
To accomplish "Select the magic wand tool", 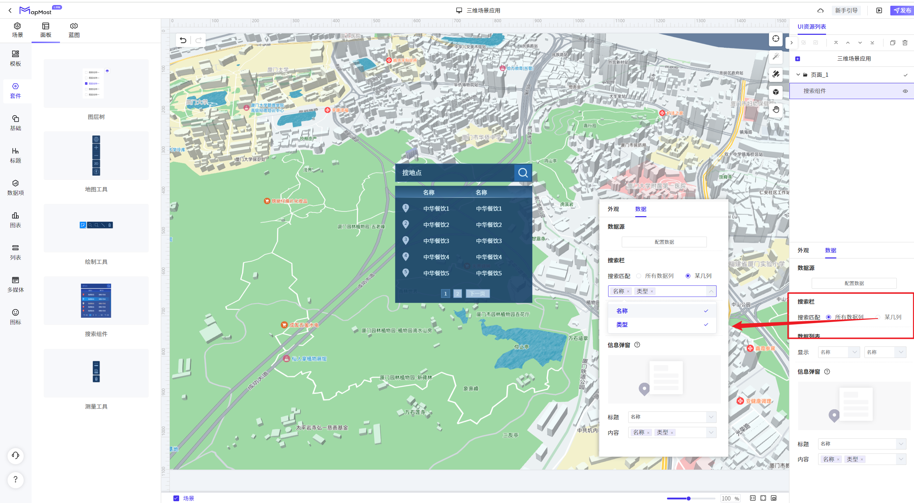I will pyautogui.click(x=776, y=56).
